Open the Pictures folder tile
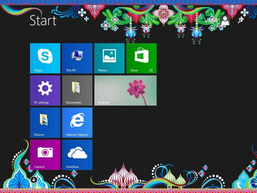The width and height of the screenshot is (257, 193). [x=45, y=123]
